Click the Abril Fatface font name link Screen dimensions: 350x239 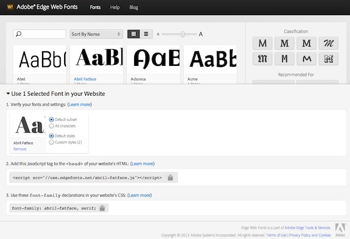pyautogui.click(x=85, y=79)
